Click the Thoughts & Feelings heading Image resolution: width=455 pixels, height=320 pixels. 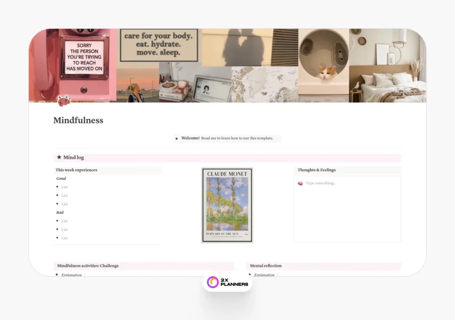tap(316, 170)
